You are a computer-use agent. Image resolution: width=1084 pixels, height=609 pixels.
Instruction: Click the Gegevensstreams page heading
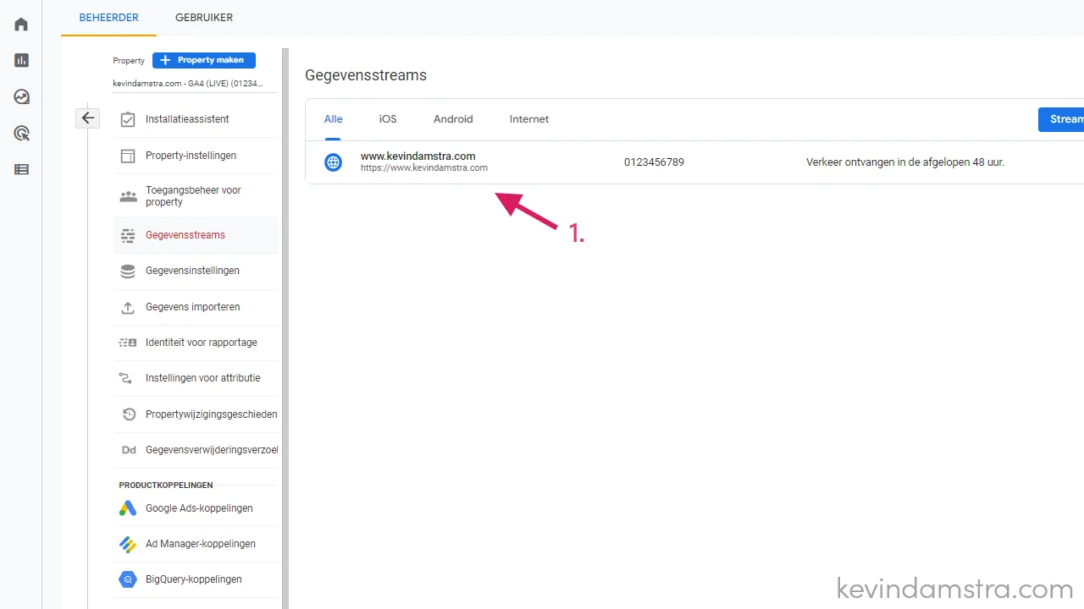pyautogui.click(x=366, y=75)
